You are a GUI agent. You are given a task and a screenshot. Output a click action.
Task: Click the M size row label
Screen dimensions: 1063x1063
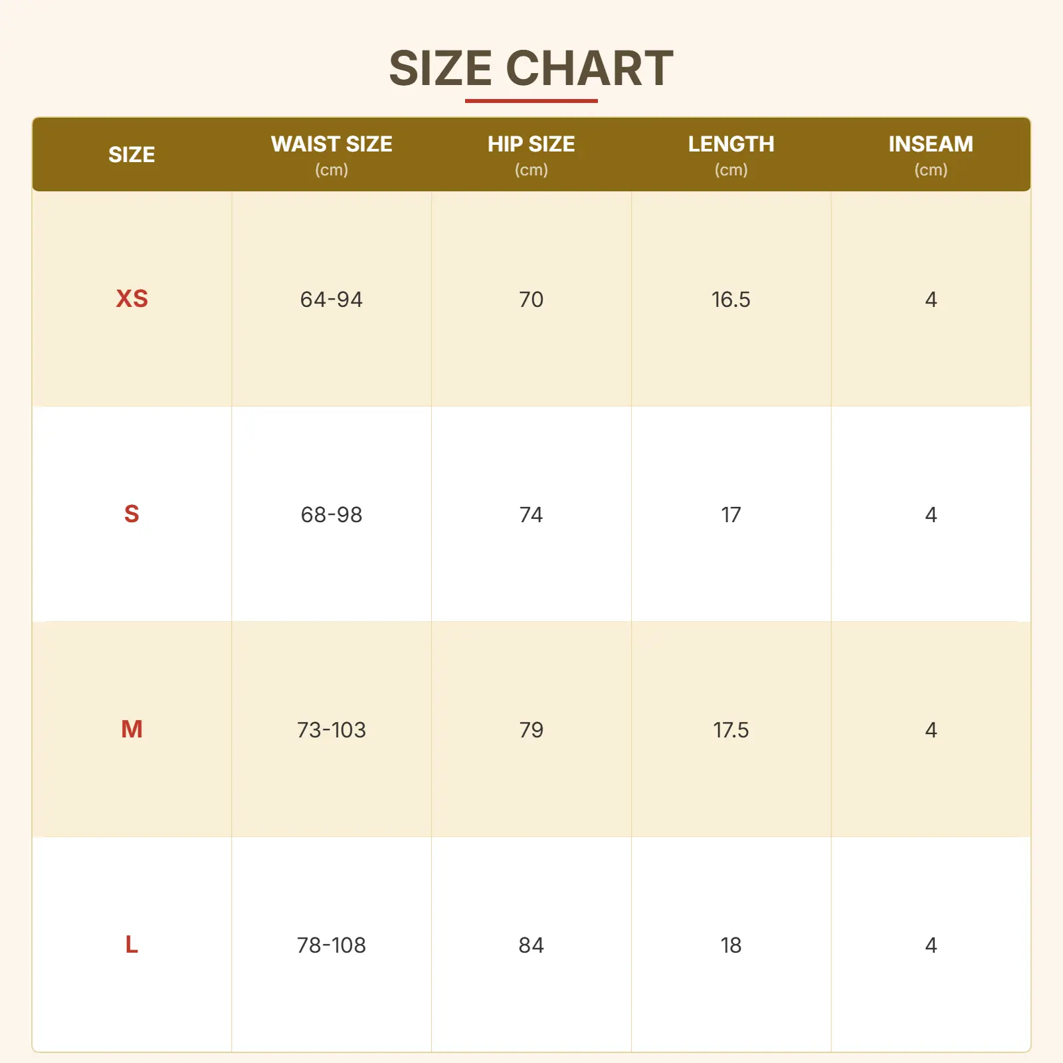point(132,729)
